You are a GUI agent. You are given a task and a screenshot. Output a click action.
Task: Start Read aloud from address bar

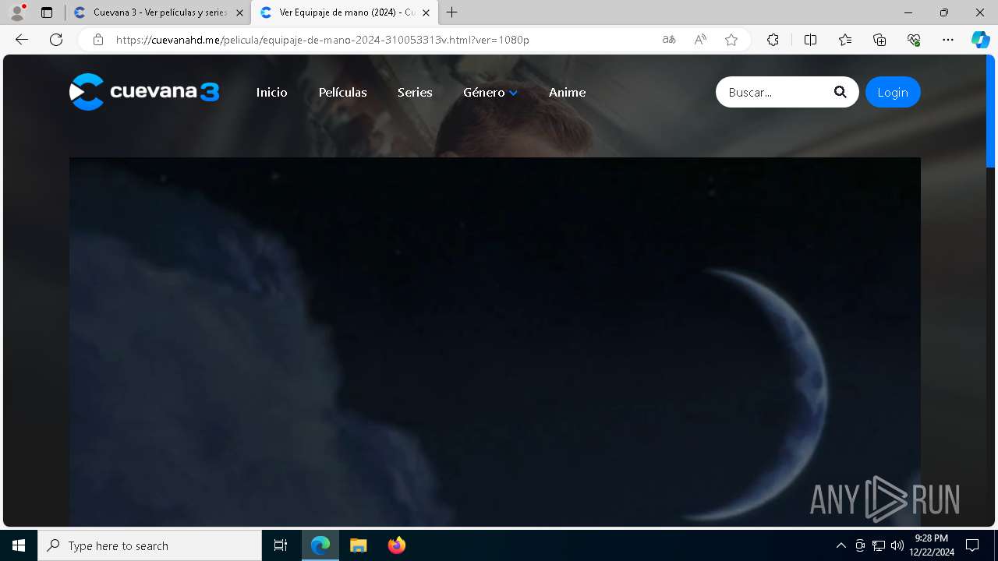[700, 40]
